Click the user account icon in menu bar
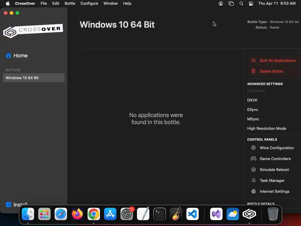Screen dimensions: 301x226 pos(221,4)
